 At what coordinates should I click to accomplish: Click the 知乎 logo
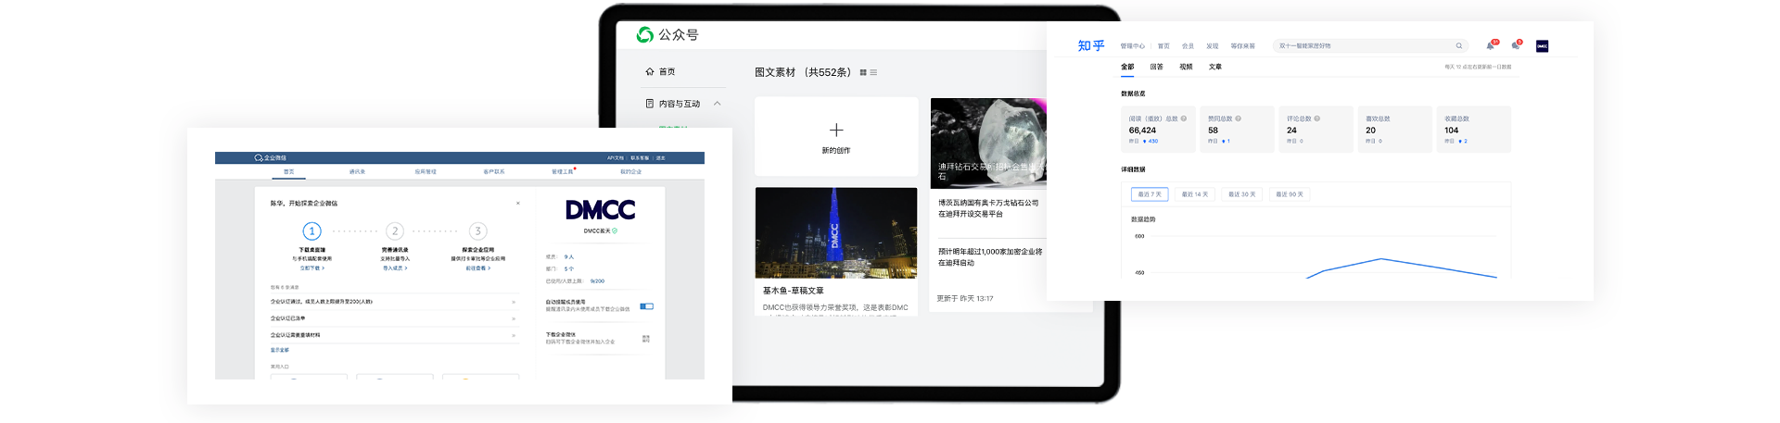1091,45
